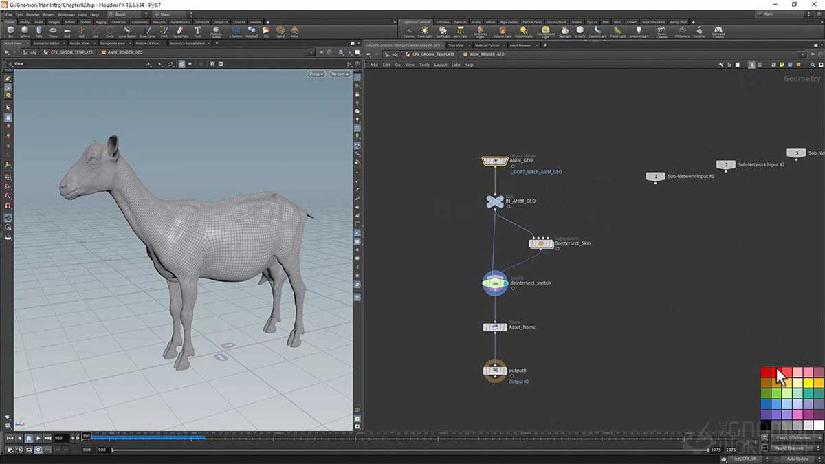The image size is (825, 464).
Task: Switch to the Tree View tab
Action: 456,45
